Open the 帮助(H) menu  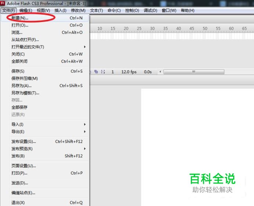(188, 11)
